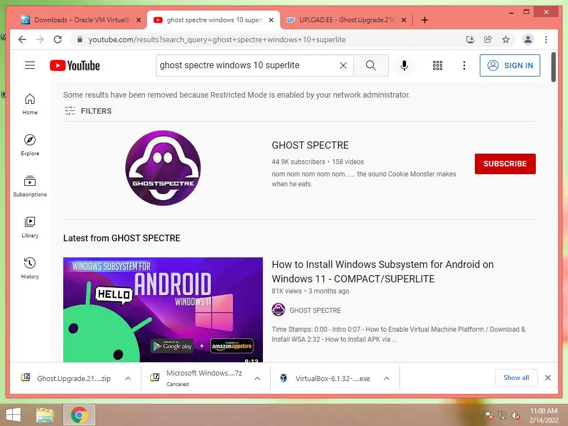Click GHOST SPECTRE channel name under the video
Image resolution: width=568 pixels, height=426 pixels.
point(315,311)
